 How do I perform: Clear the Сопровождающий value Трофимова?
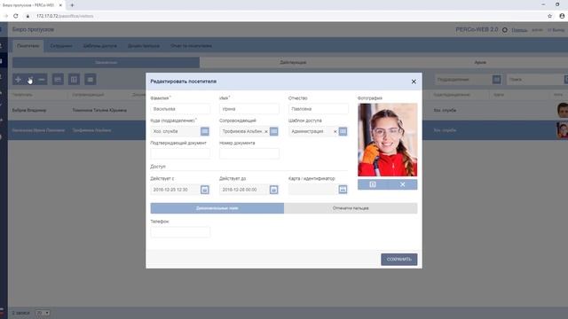coord(266,132)
